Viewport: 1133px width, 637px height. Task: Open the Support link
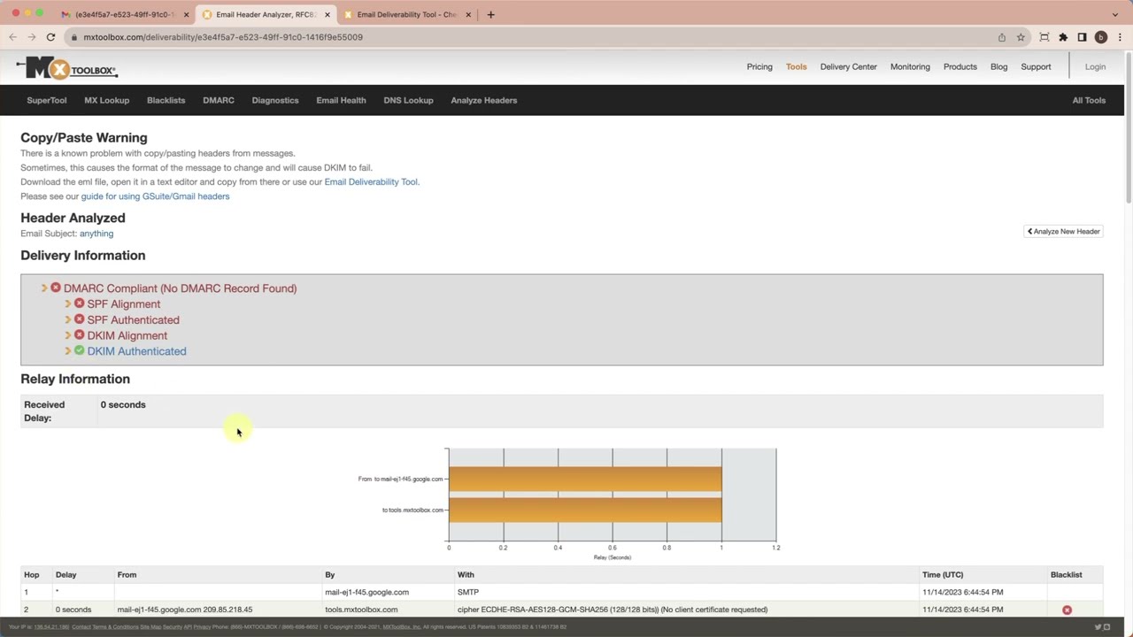tap(1036, 66)
